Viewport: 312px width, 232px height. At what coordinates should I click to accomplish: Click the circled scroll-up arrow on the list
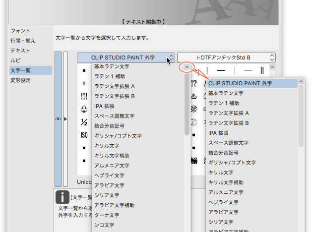187,67
